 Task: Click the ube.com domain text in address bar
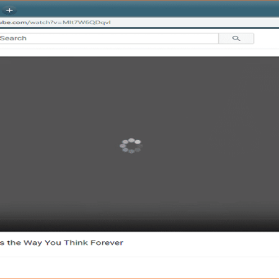click(x=14, y=22)
